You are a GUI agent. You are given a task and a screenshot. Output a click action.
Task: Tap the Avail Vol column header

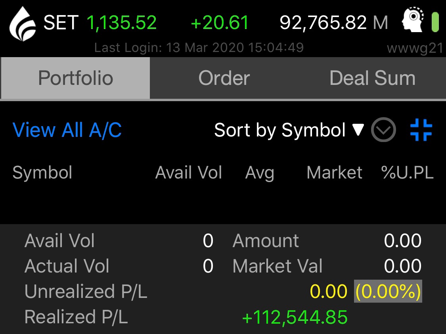coord(188,173)
